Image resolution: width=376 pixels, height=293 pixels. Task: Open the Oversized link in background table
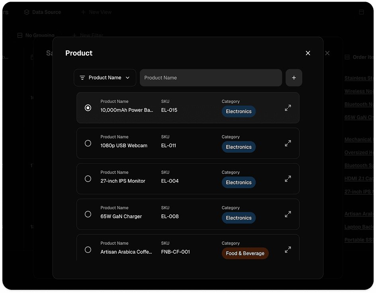click(359, 152)
